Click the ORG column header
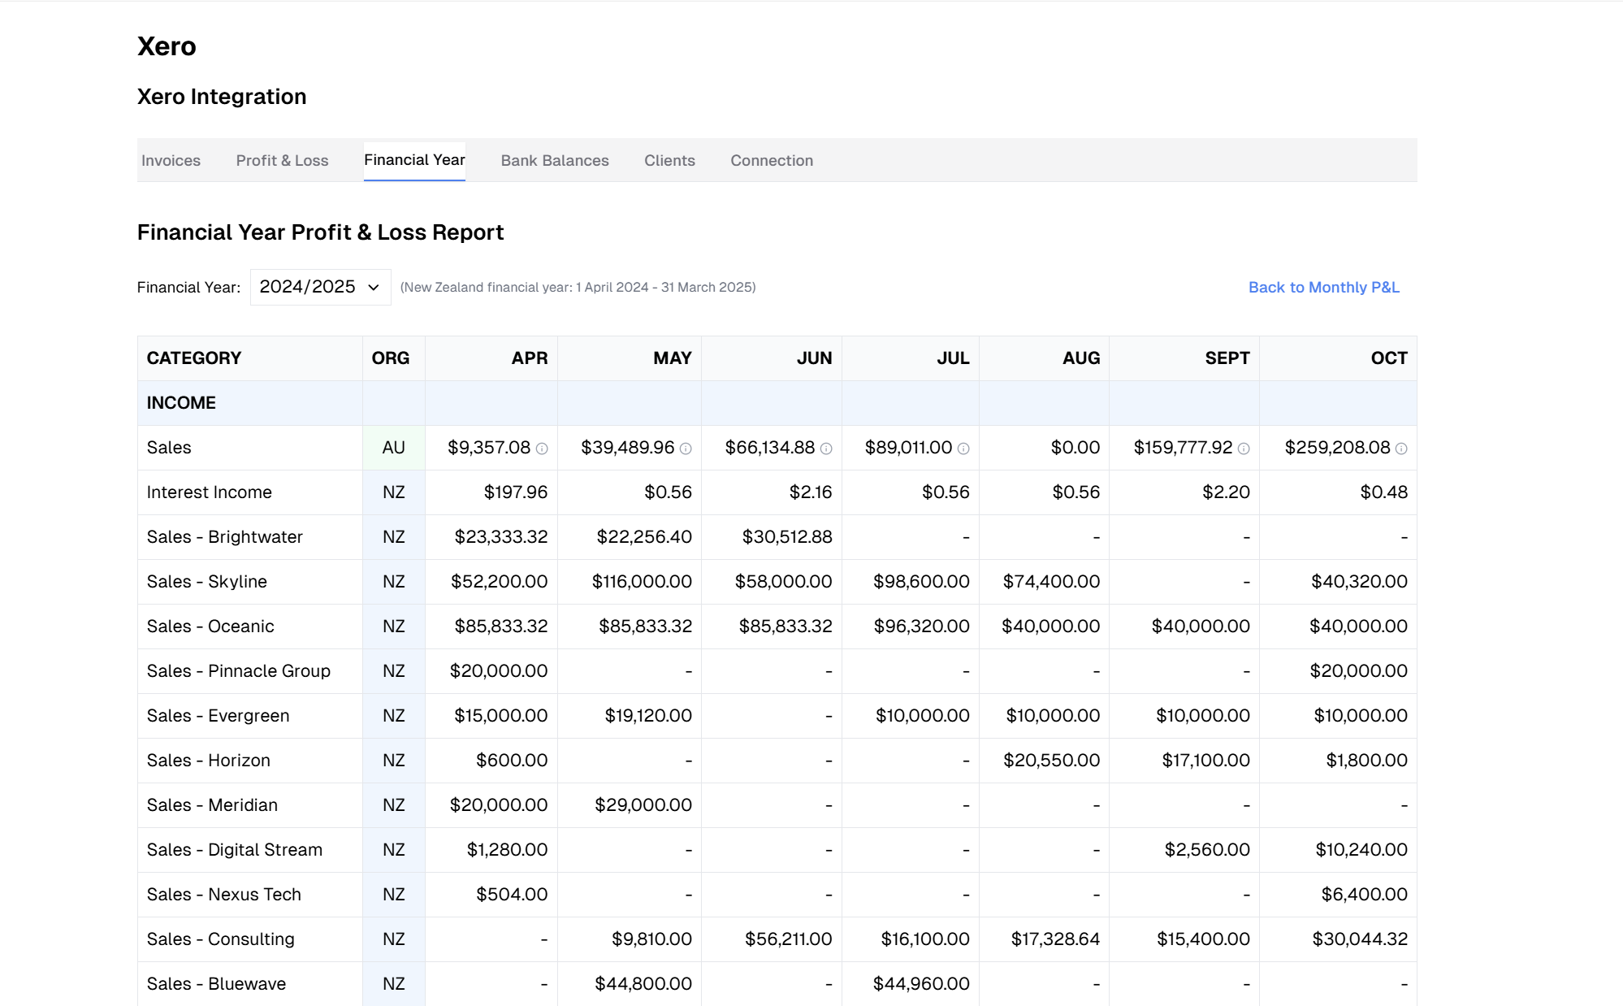Viewport: 1623px width, 1006px height. (x=391, y=358)
